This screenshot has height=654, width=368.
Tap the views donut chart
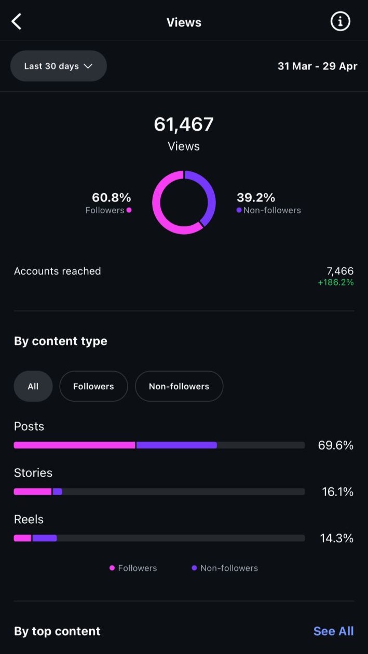[184, 202]
